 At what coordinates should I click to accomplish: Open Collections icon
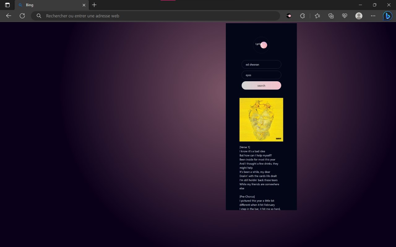tap(331, 16)
